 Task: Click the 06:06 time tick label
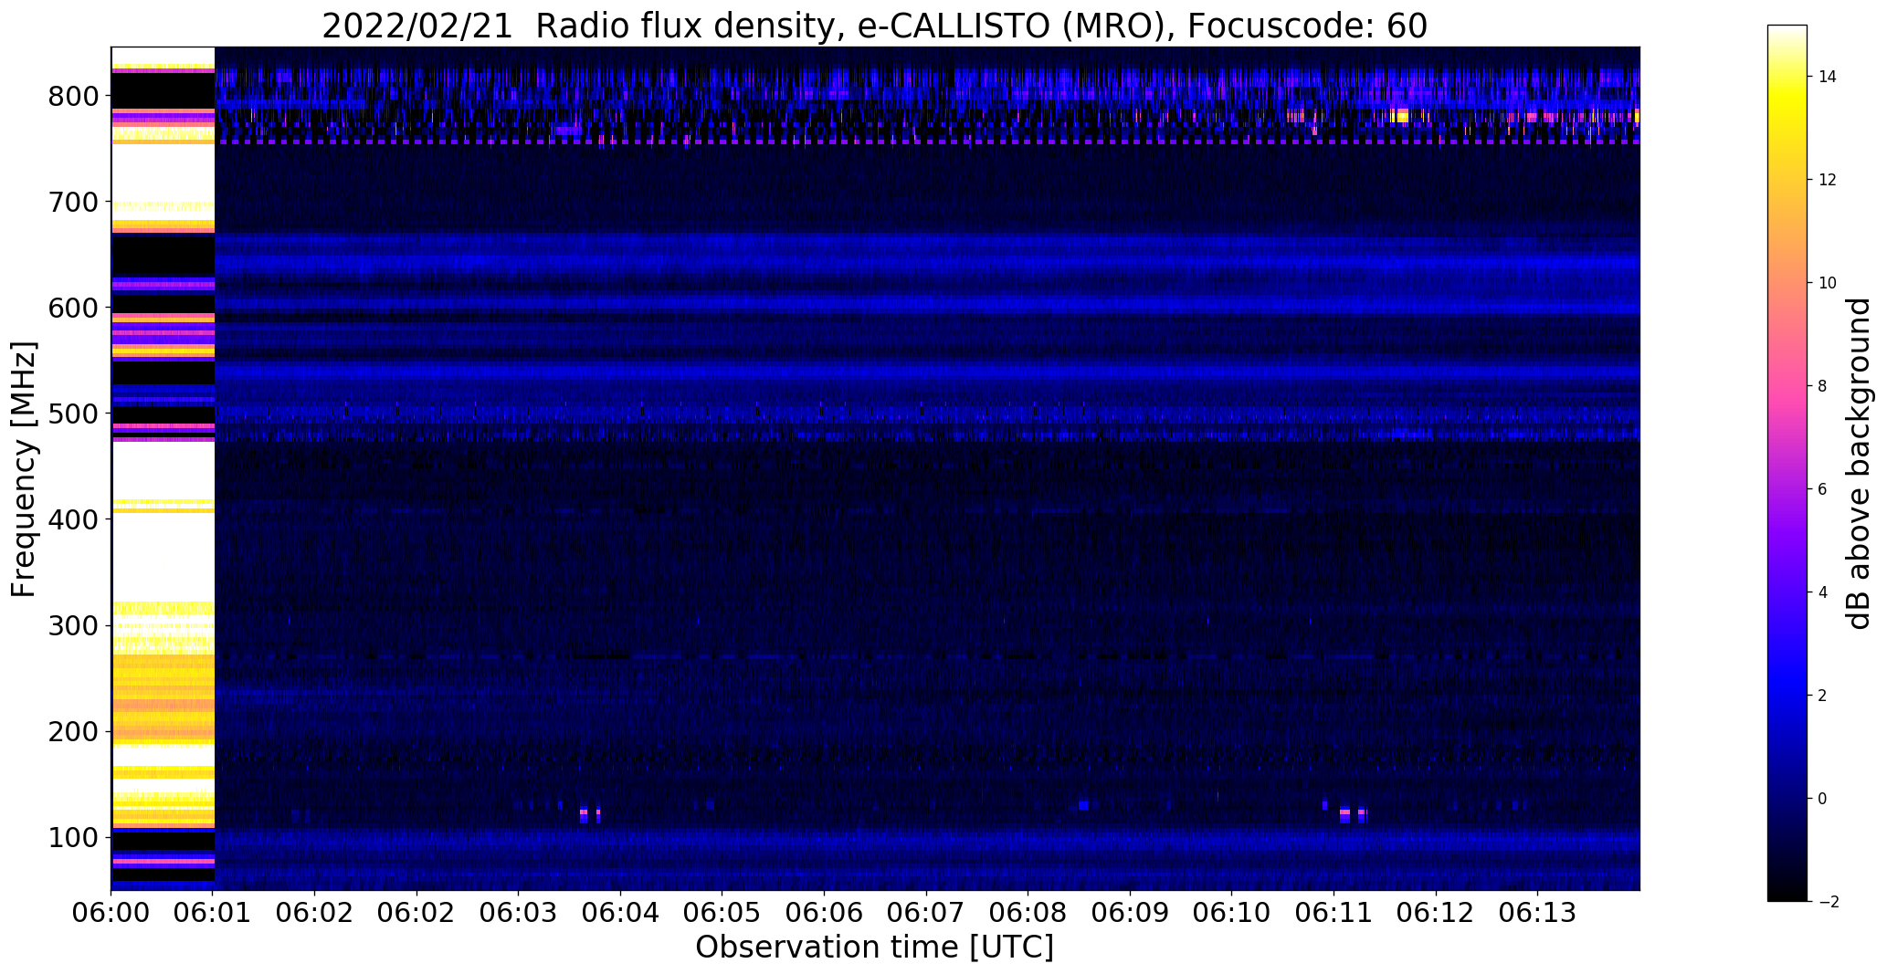[x=825, y=913]
